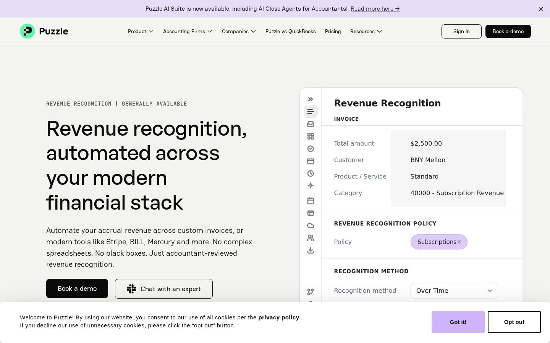550x343 pixels.
Task: Click the credit card icon in sidebar
Action: 311,161
